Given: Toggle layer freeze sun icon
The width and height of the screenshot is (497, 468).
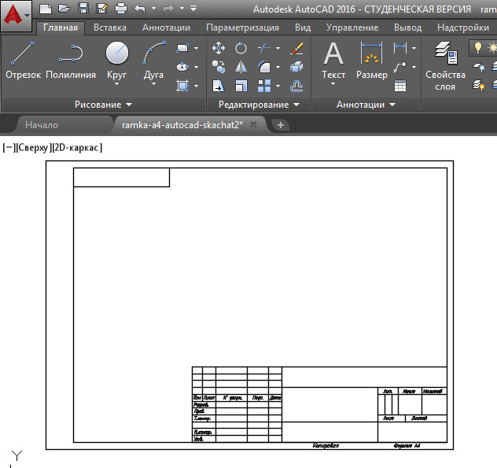Looking at the screenshot, I should (492, 48).
